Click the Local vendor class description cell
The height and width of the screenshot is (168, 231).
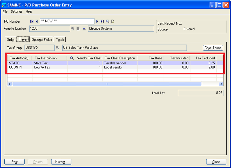tap(120, 67)
